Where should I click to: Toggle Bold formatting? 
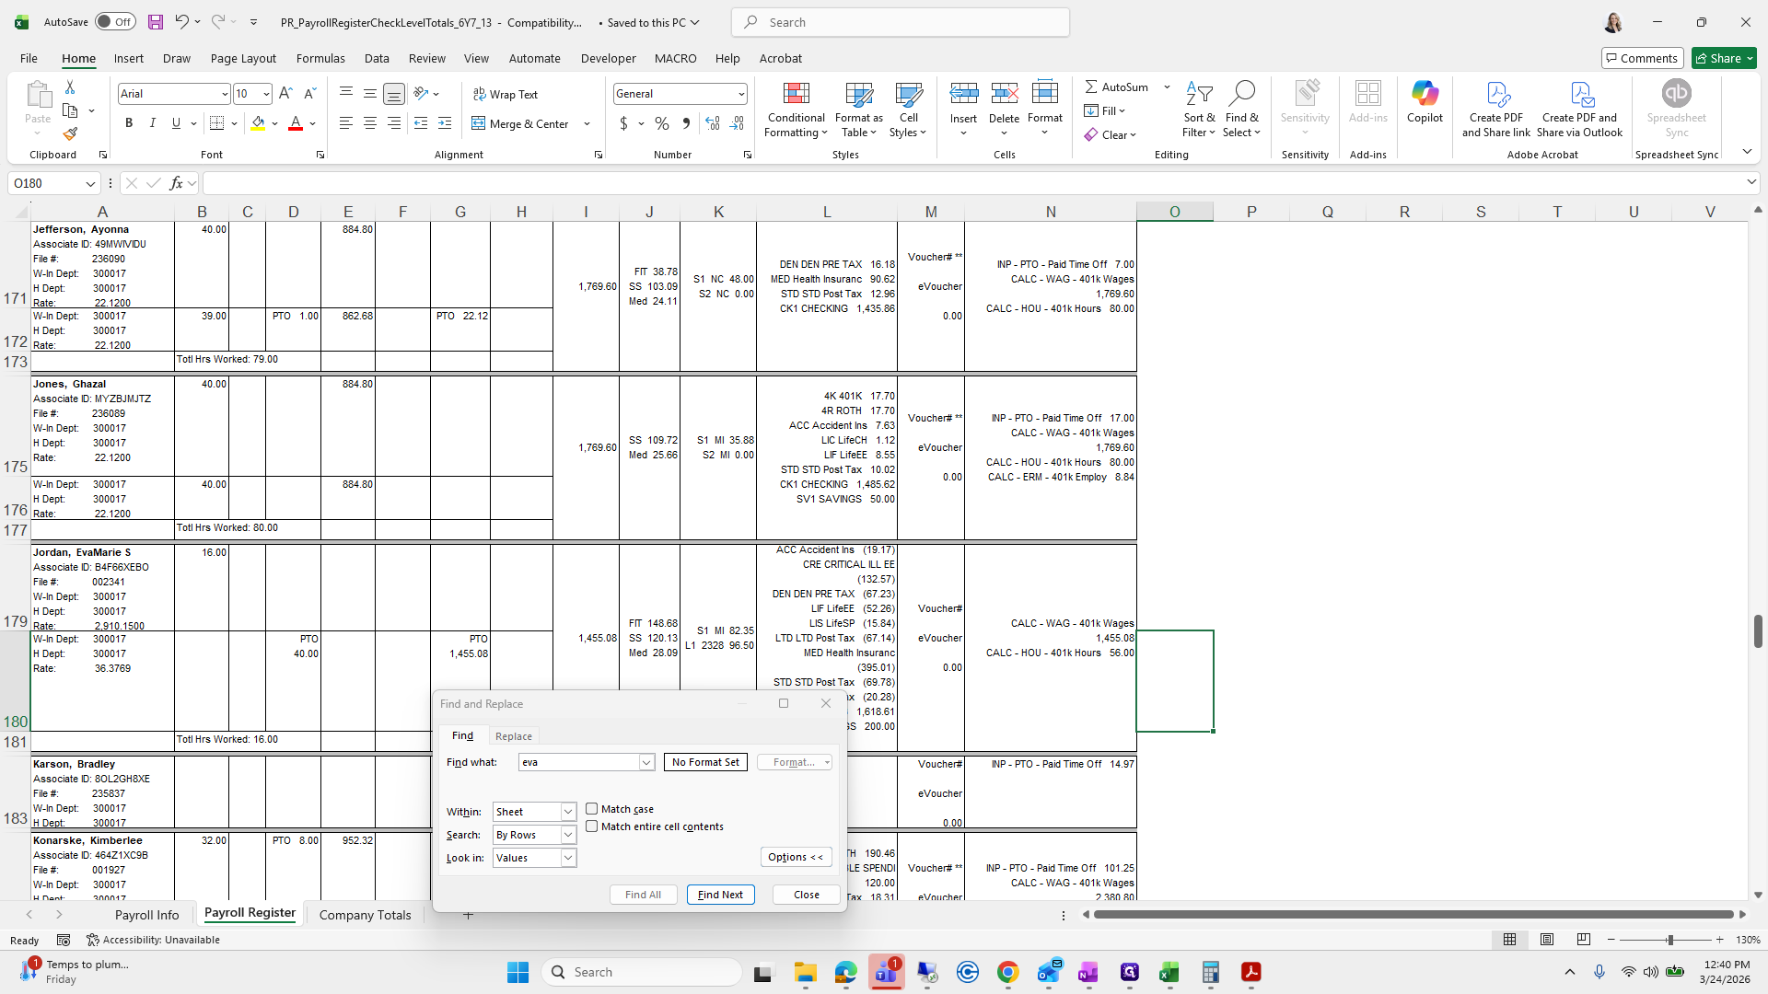pos(129,123)
